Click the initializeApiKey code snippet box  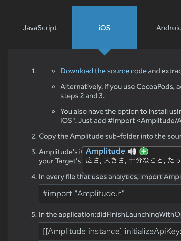coord(110,232)
